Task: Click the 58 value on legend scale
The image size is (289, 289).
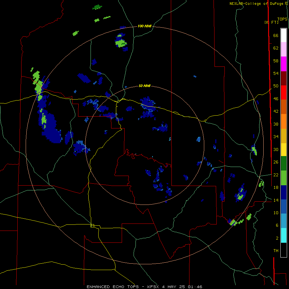Action: [x=276, y=61]
